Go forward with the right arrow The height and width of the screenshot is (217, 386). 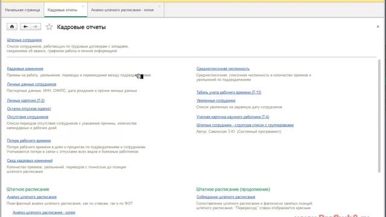[36, 27]
